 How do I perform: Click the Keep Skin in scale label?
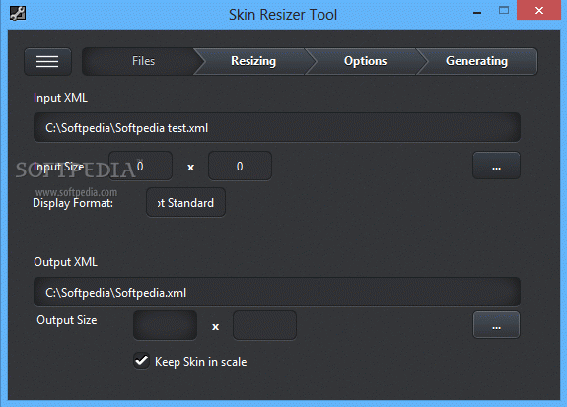pos(201,362)
